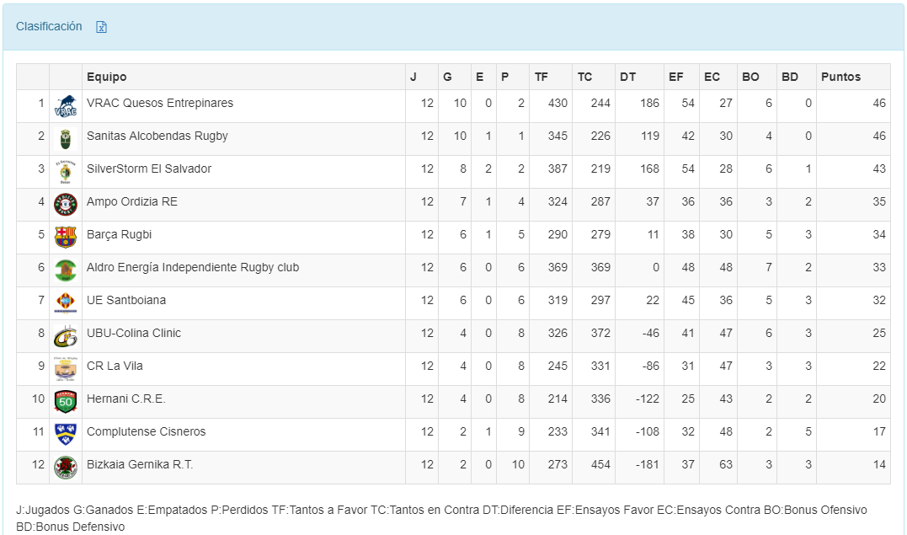Click the BO bonus ofensivo column header
The width and height of the screenshot is (907, 535).
(x=750, y=77)
